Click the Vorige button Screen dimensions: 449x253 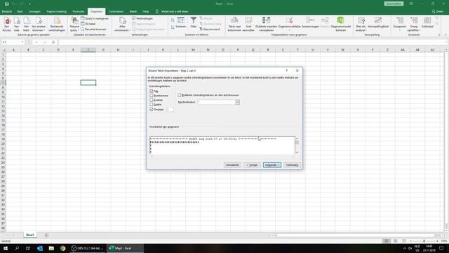point(252,165)
